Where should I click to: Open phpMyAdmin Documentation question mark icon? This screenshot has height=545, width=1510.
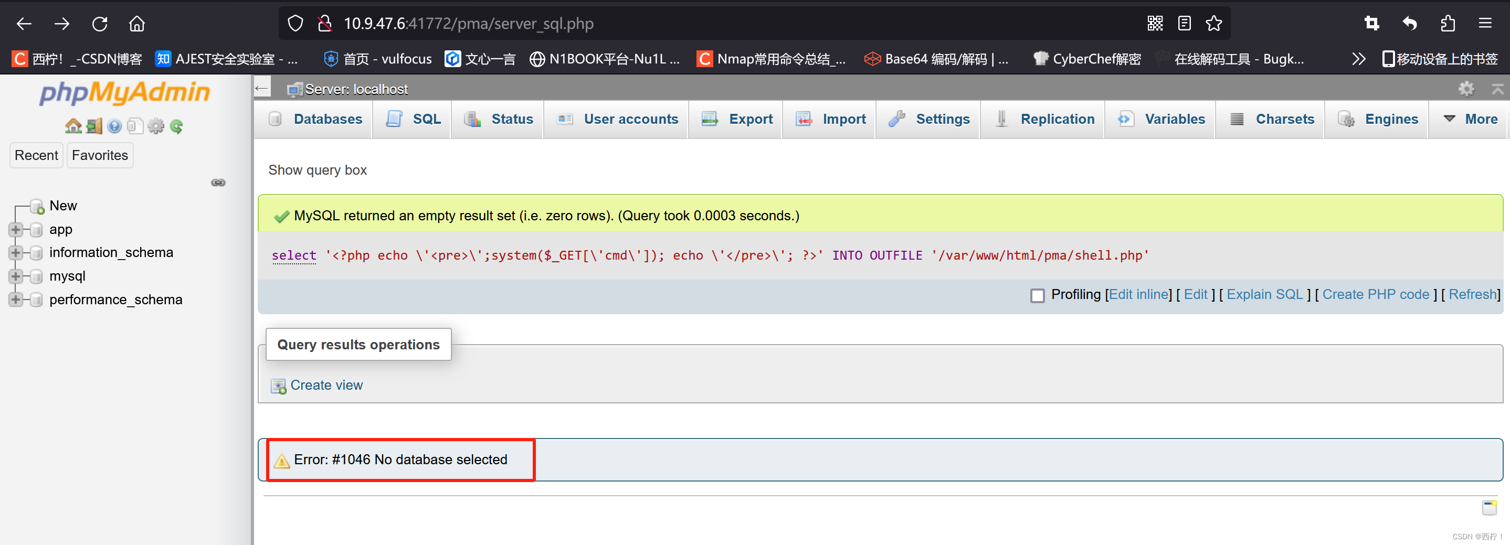tap(115, 126)
